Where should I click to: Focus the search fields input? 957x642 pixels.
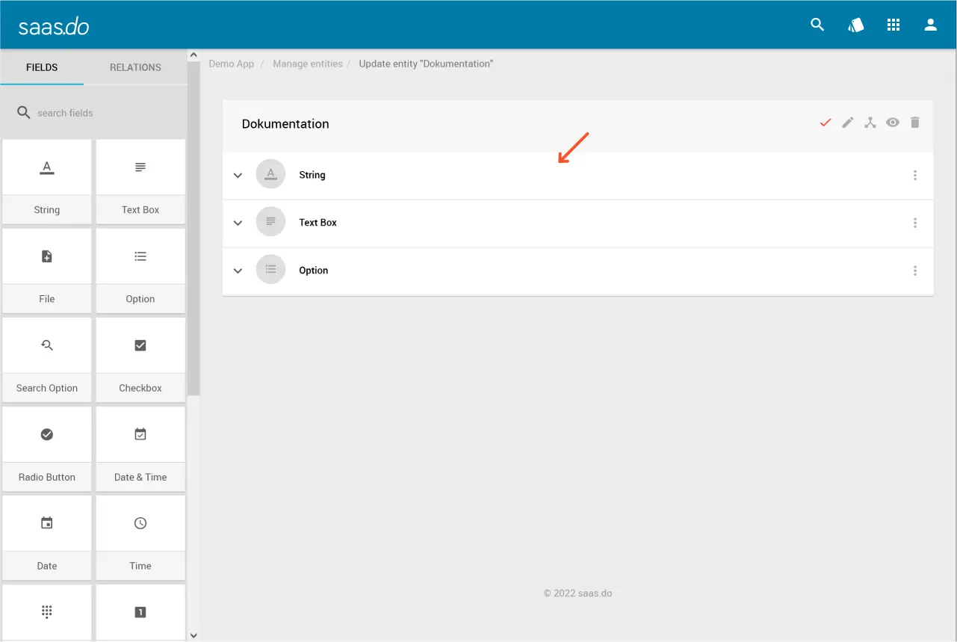tap(97, 113)
